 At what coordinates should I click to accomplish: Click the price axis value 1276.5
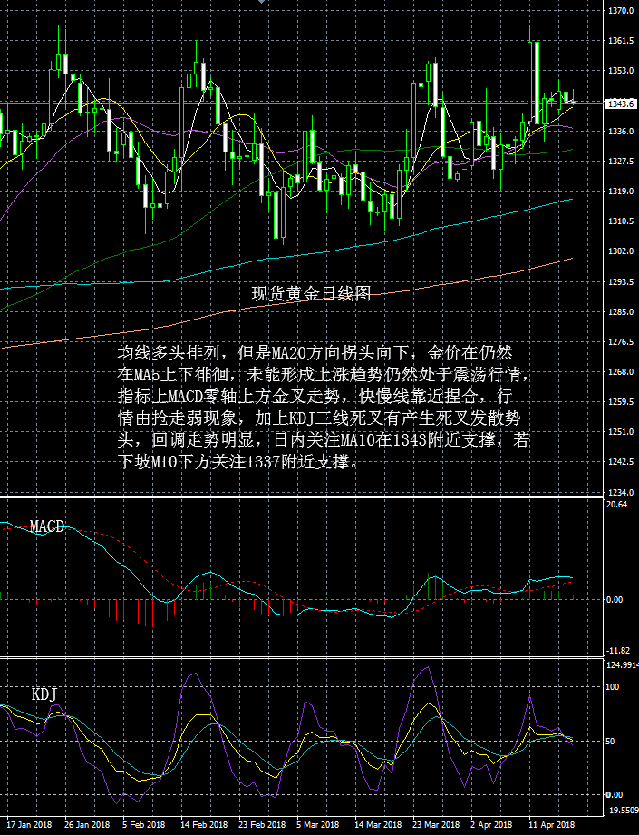(621, 342)
